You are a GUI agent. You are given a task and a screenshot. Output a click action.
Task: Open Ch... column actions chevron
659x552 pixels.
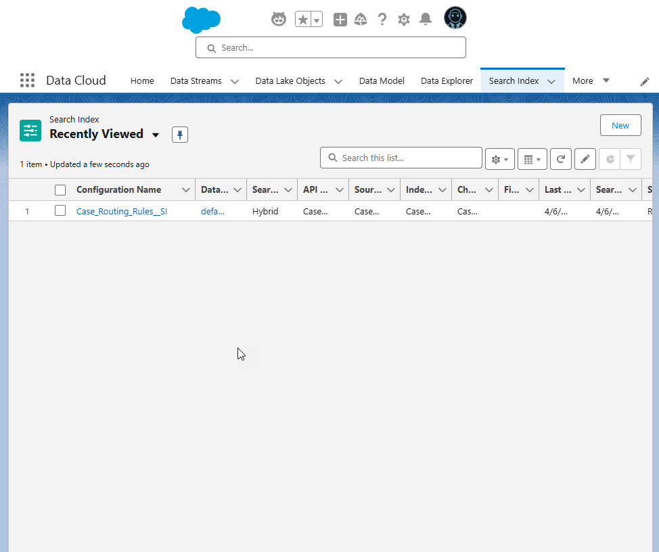(488, 190)
